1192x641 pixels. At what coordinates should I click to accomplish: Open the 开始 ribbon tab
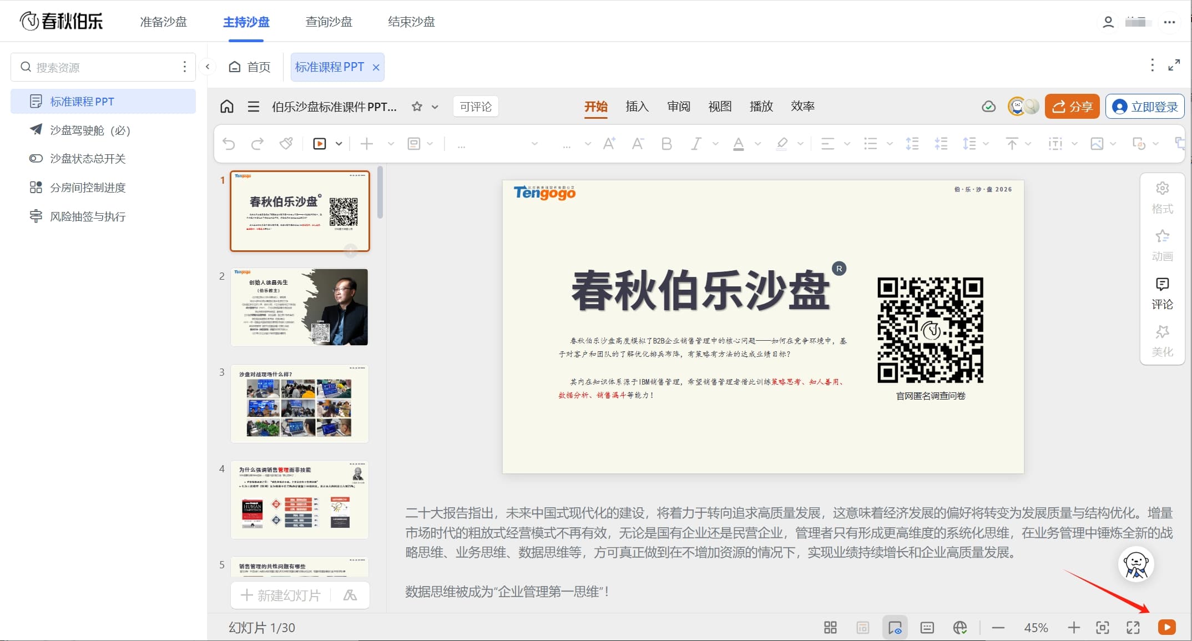[595, 107]
